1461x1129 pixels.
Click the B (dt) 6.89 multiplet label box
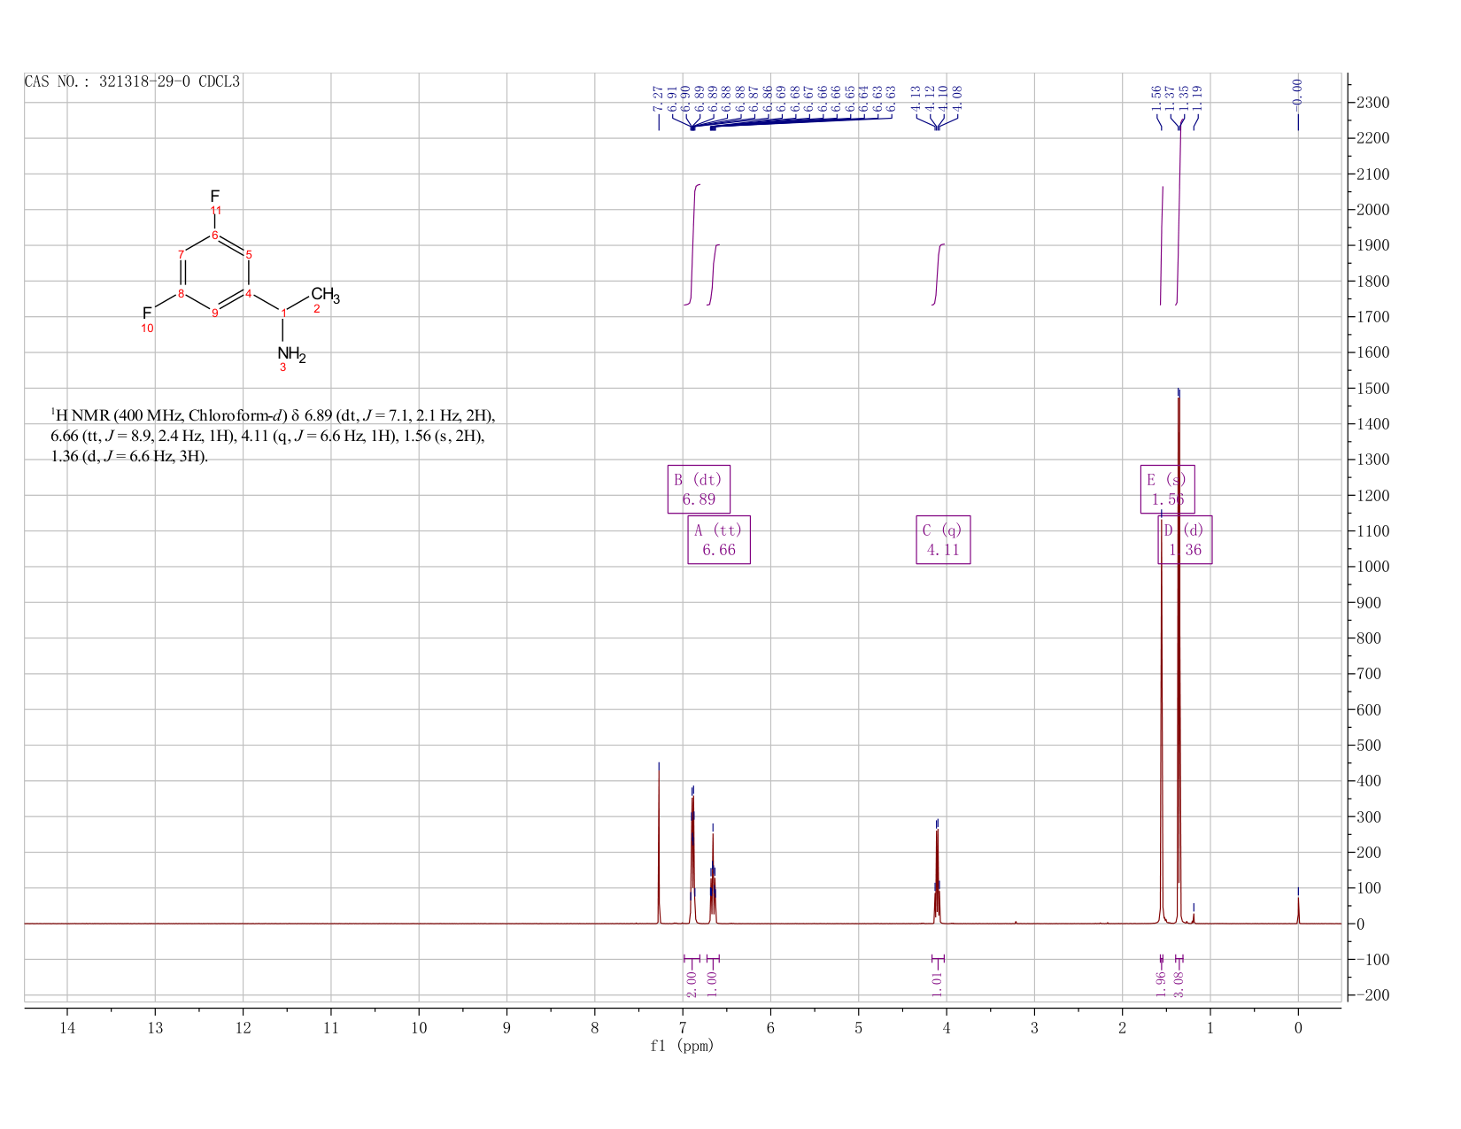click(x=699, y=489)
